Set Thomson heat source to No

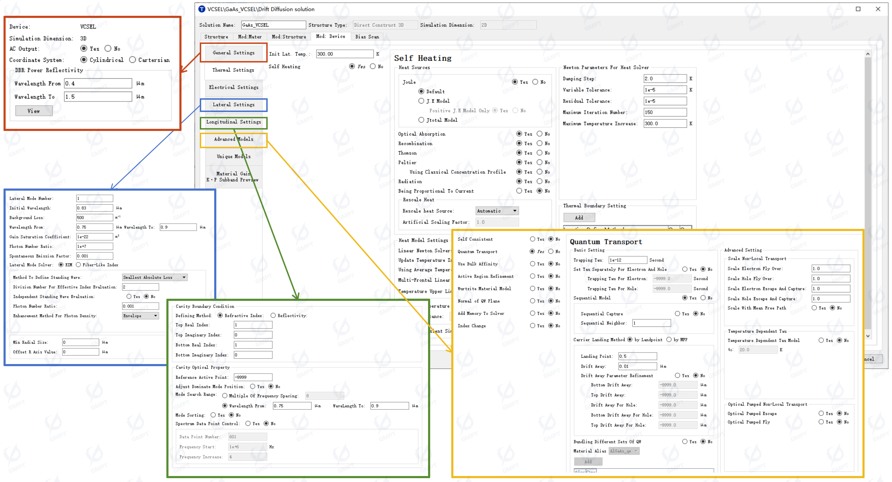coord(540,153)
